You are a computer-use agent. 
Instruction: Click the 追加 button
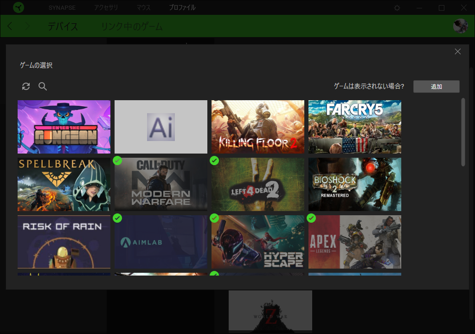(436, 86)
